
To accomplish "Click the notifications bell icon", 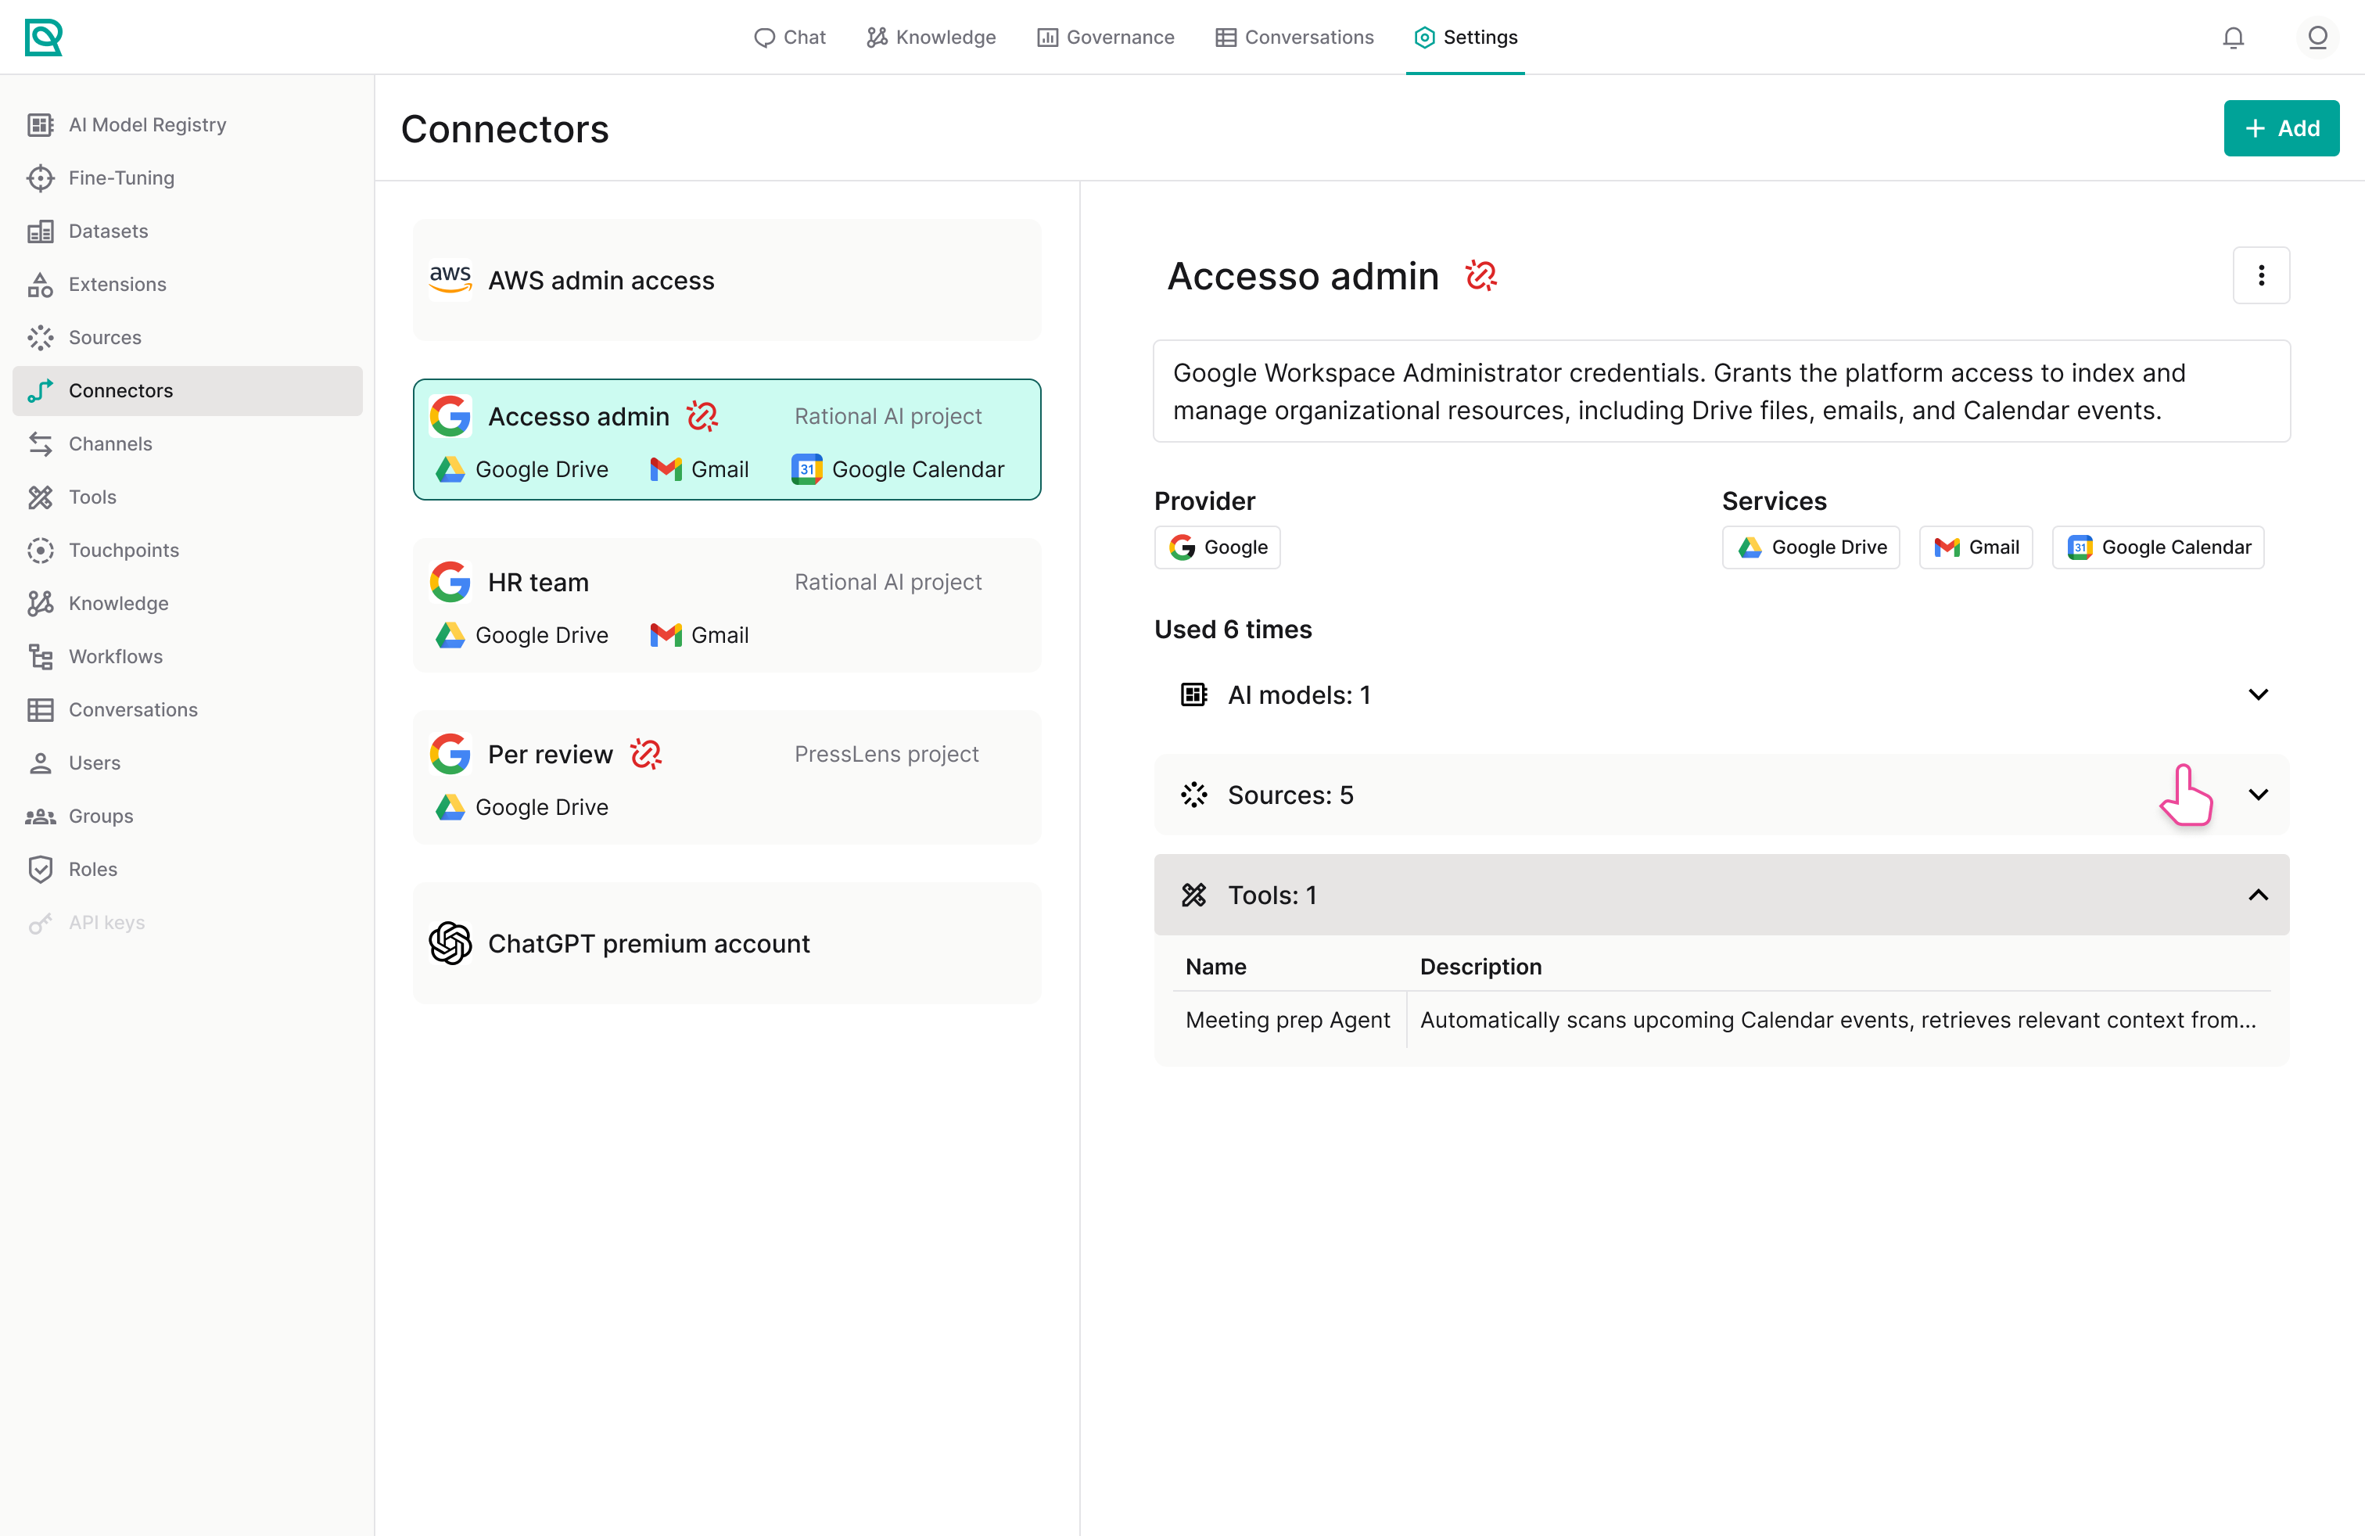I will [2233, 38].
